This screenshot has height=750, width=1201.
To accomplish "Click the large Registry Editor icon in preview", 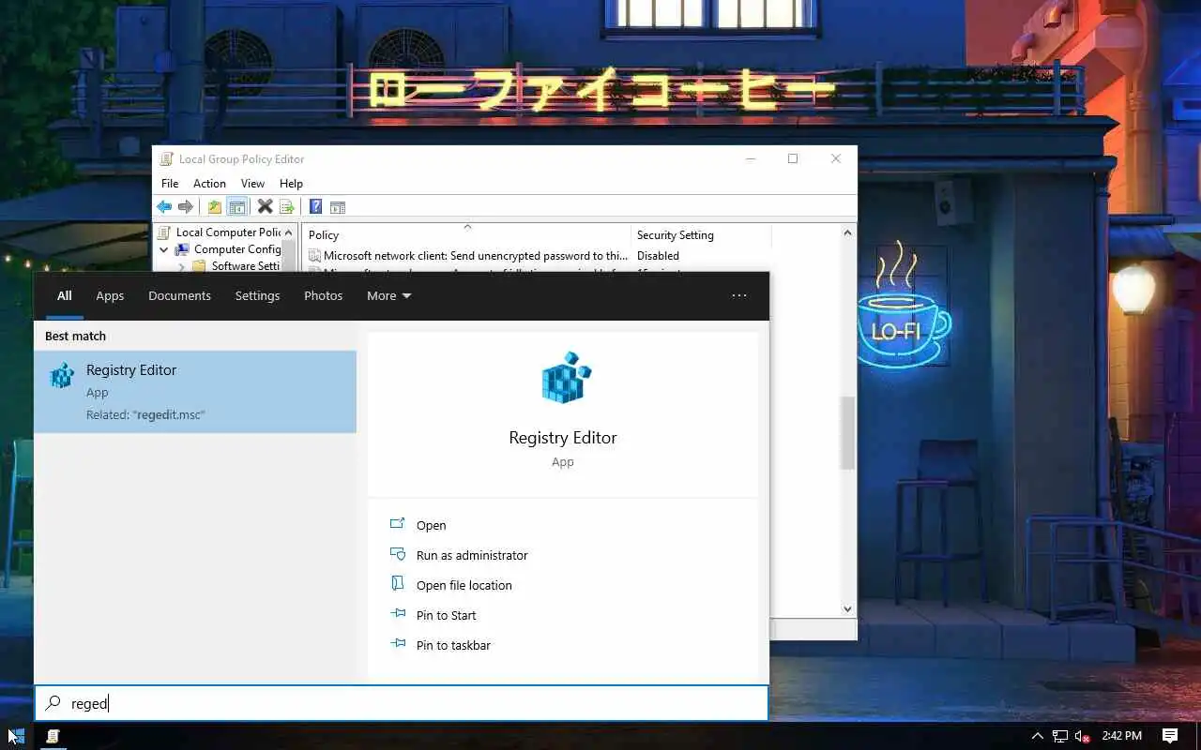I will [x=566, y=378].
